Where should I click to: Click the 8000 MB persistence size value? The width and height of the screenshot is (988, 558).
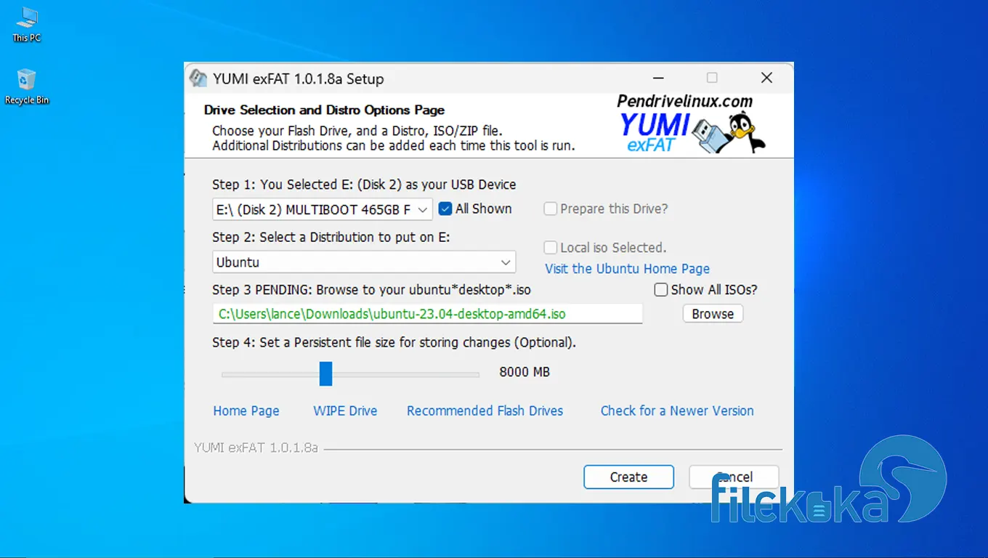point(525,372)
